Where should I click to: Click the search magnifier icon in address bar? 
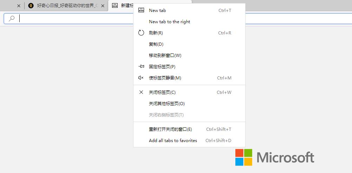[x=12, y=18]
